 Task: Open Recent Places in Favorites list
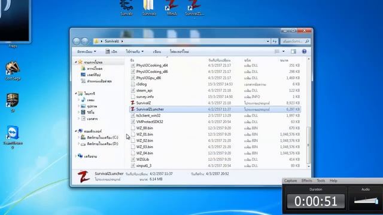[x=96, y=81]
